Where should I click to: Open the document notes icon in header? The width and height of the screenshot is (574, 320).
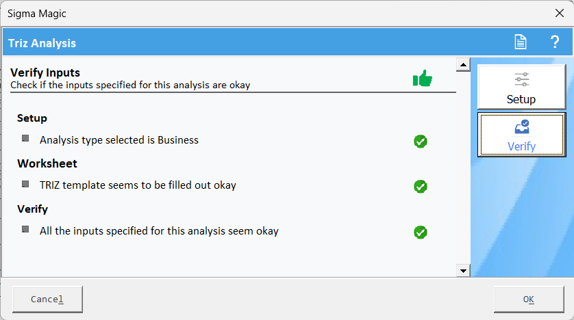[x=520, y=42]
